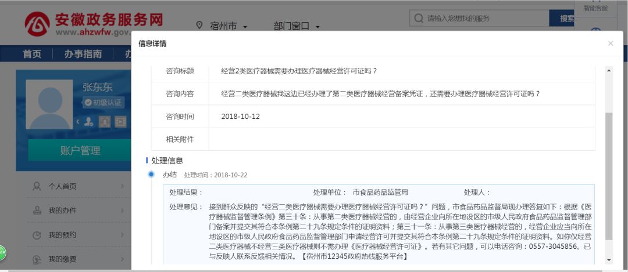Click the consultation date 2018-10-12

(240, 117)
